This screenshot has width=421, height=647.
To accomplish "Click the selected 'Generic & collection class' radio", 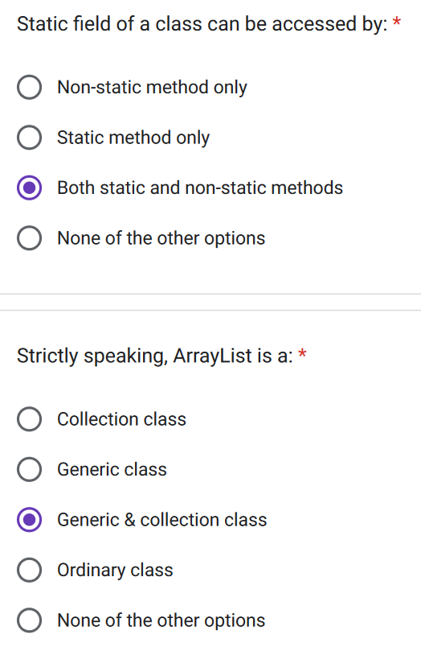I will pos(29,520).
